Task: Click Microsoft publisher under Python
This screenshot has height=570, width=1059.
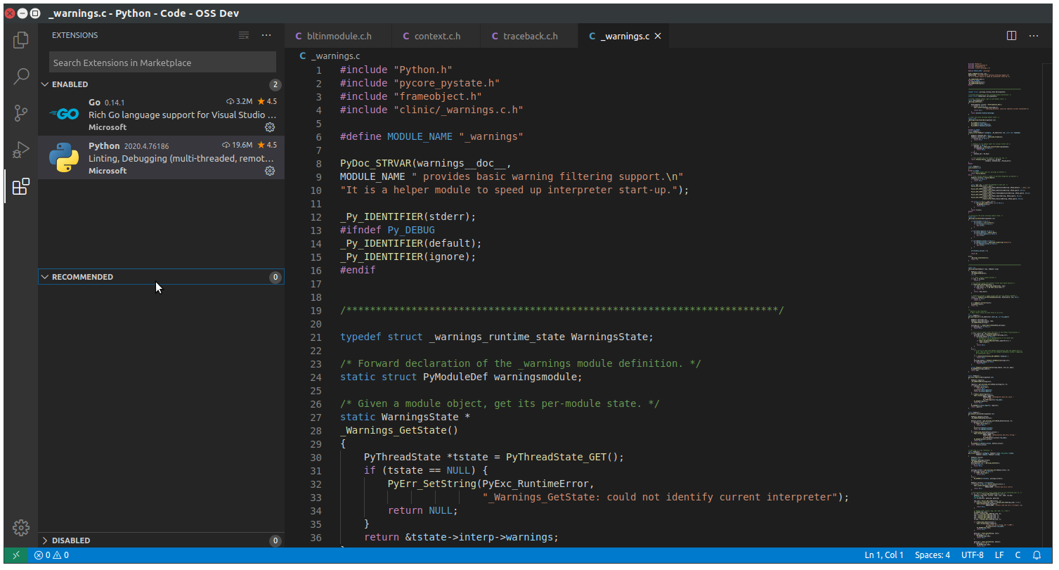Action: click(x=108, y=171)
